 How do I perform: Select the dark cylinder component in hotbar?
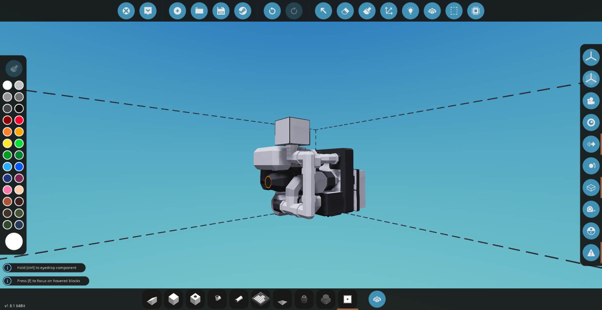tap(304, 300)
